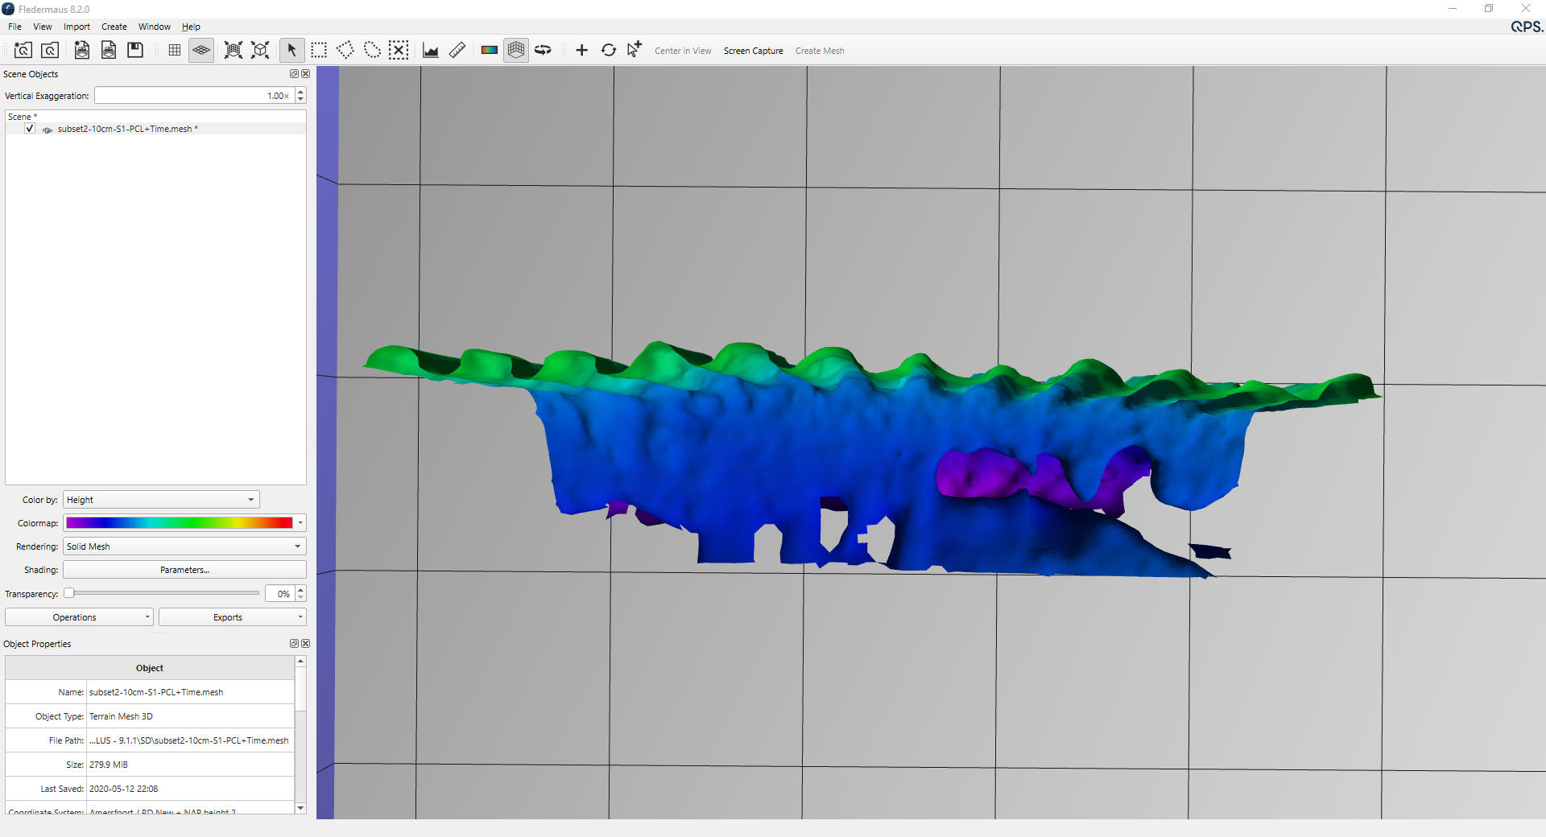Image resolution: width=1546 pixels, height=837 pixels.
Task: Uncheck visibility of subset2-10cm-S1-PCL+Time.mesh
Action: 30,129
